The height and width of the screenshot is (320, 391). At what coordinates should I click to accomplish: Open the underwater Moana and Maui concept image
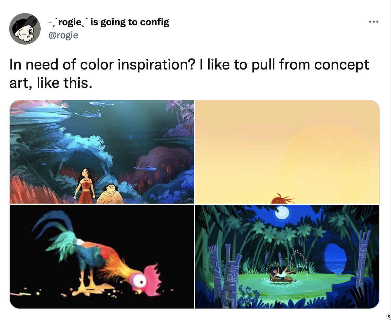(102, 152)
